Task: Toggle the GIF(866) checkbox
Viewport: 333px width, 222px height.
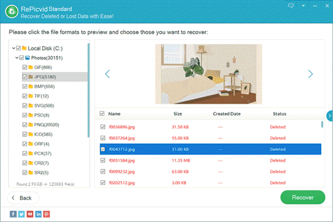Action: (24, 67)
